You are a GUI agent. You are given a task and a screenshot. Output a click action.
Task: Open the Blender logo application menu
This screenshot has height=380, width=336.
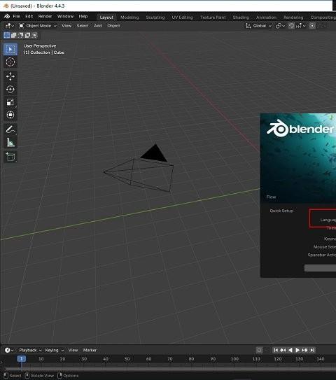[x=7, y=16]
